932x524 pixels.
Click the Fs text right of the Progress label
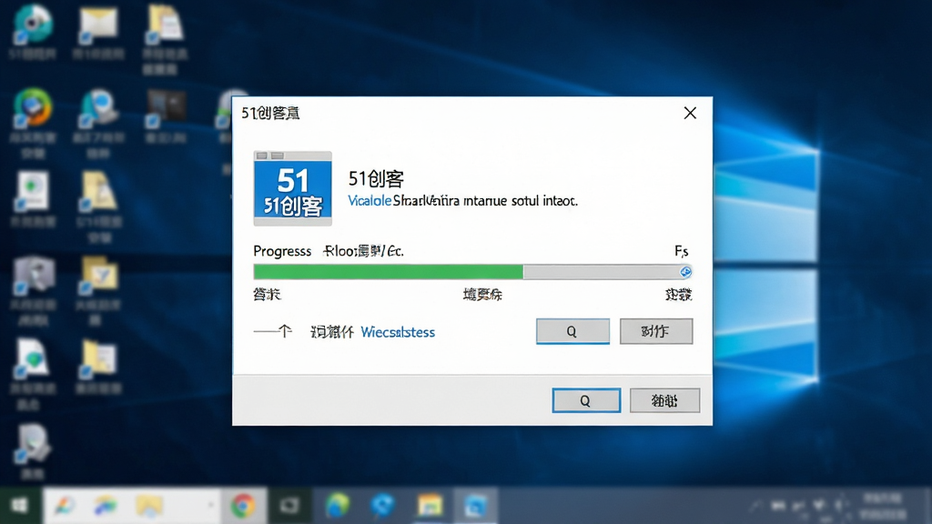(x=681, y=251)
